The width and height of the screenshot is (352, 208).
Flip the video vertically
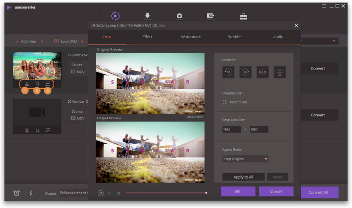tap(280, 72)
